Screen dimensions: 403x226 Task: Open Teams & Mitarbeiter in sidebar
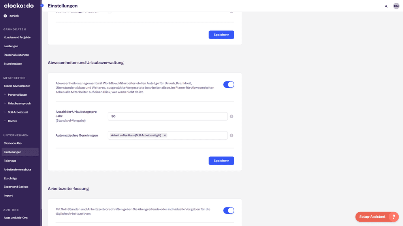[17, 86]
